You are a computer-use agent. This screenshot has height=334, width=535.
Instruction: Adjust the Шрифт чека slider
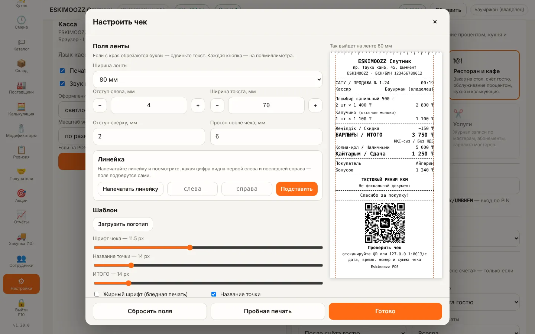pyautogui.click(x=208, y=248)
